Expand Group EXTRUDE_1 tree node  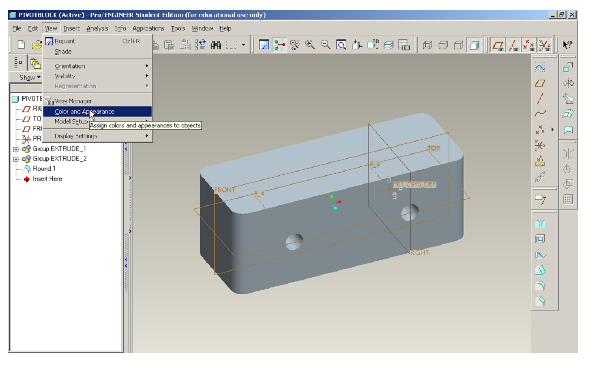[x=16, y=149]
